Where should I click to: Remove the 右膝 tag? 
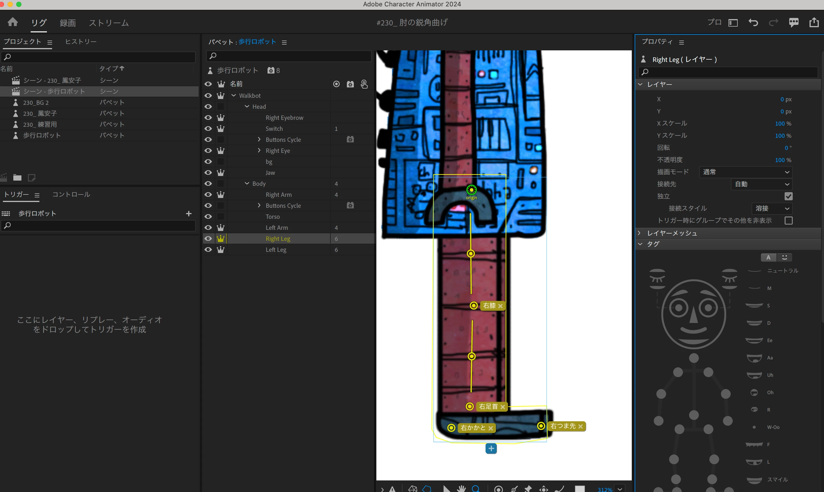[x=500, y=306]
